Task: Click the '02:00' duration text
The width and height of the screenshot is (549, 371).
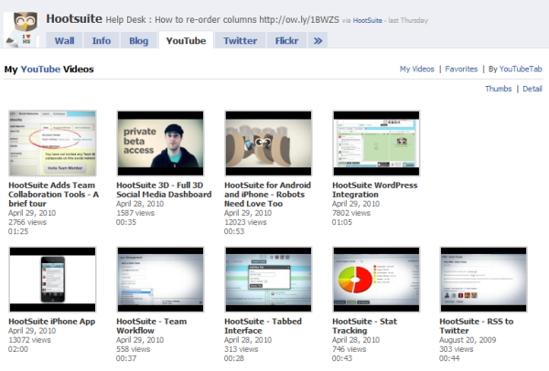Action: tap(18, 349)
